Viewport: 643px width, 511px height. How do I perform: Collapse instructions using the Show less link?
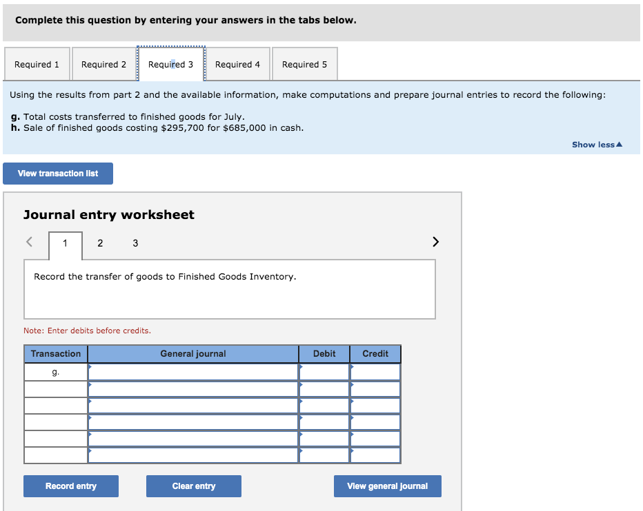(x=596, y=144)
